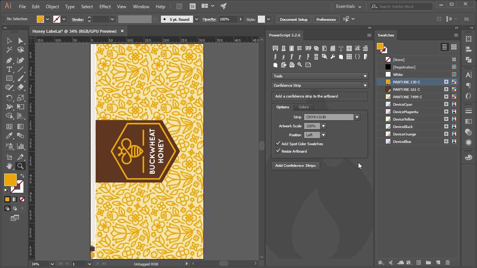The image size is (477, 268).
Task: Activate the Rotate tool
Action: pyautogui.click(x=9, y=98)
